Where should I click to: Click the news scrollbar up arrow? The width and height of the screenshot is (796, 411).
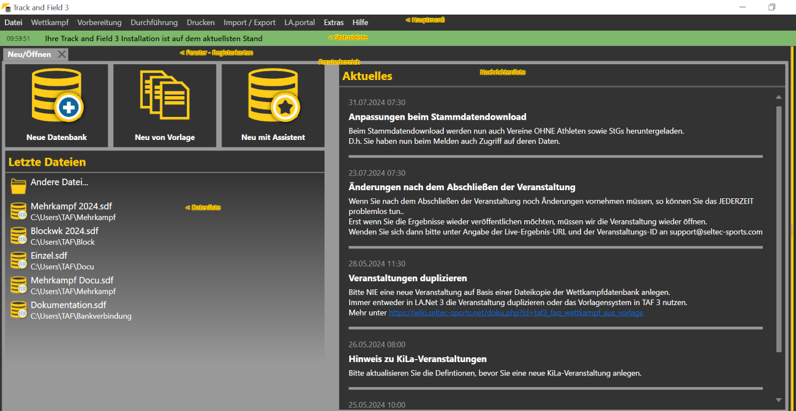tap(779, 97)
